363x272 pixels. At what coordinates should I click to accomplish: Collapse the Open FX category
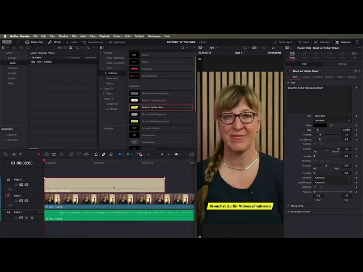point(101,88)
